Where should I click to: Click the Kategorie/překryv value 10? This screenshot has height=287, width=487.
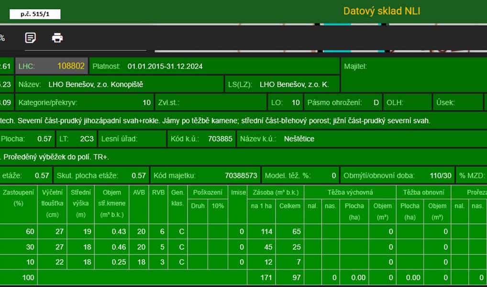click(146, 102)
